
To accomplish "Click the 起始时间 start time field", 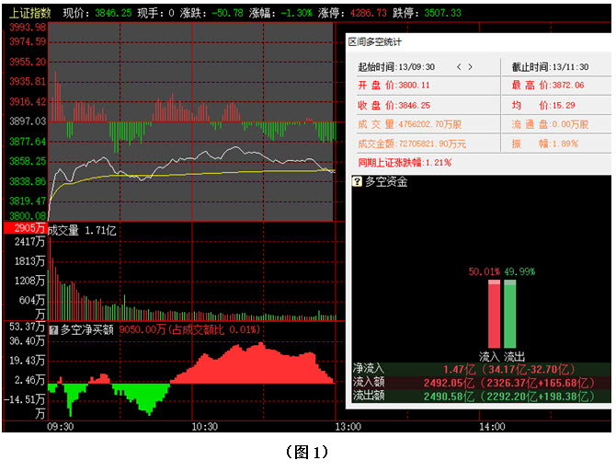I will [x=396, y=67].
